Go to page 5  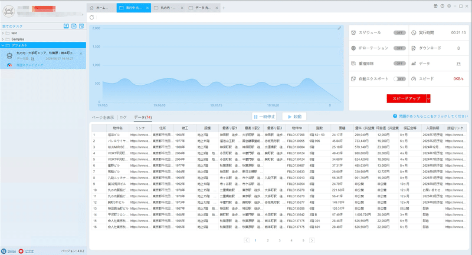(x=303, y=240)
